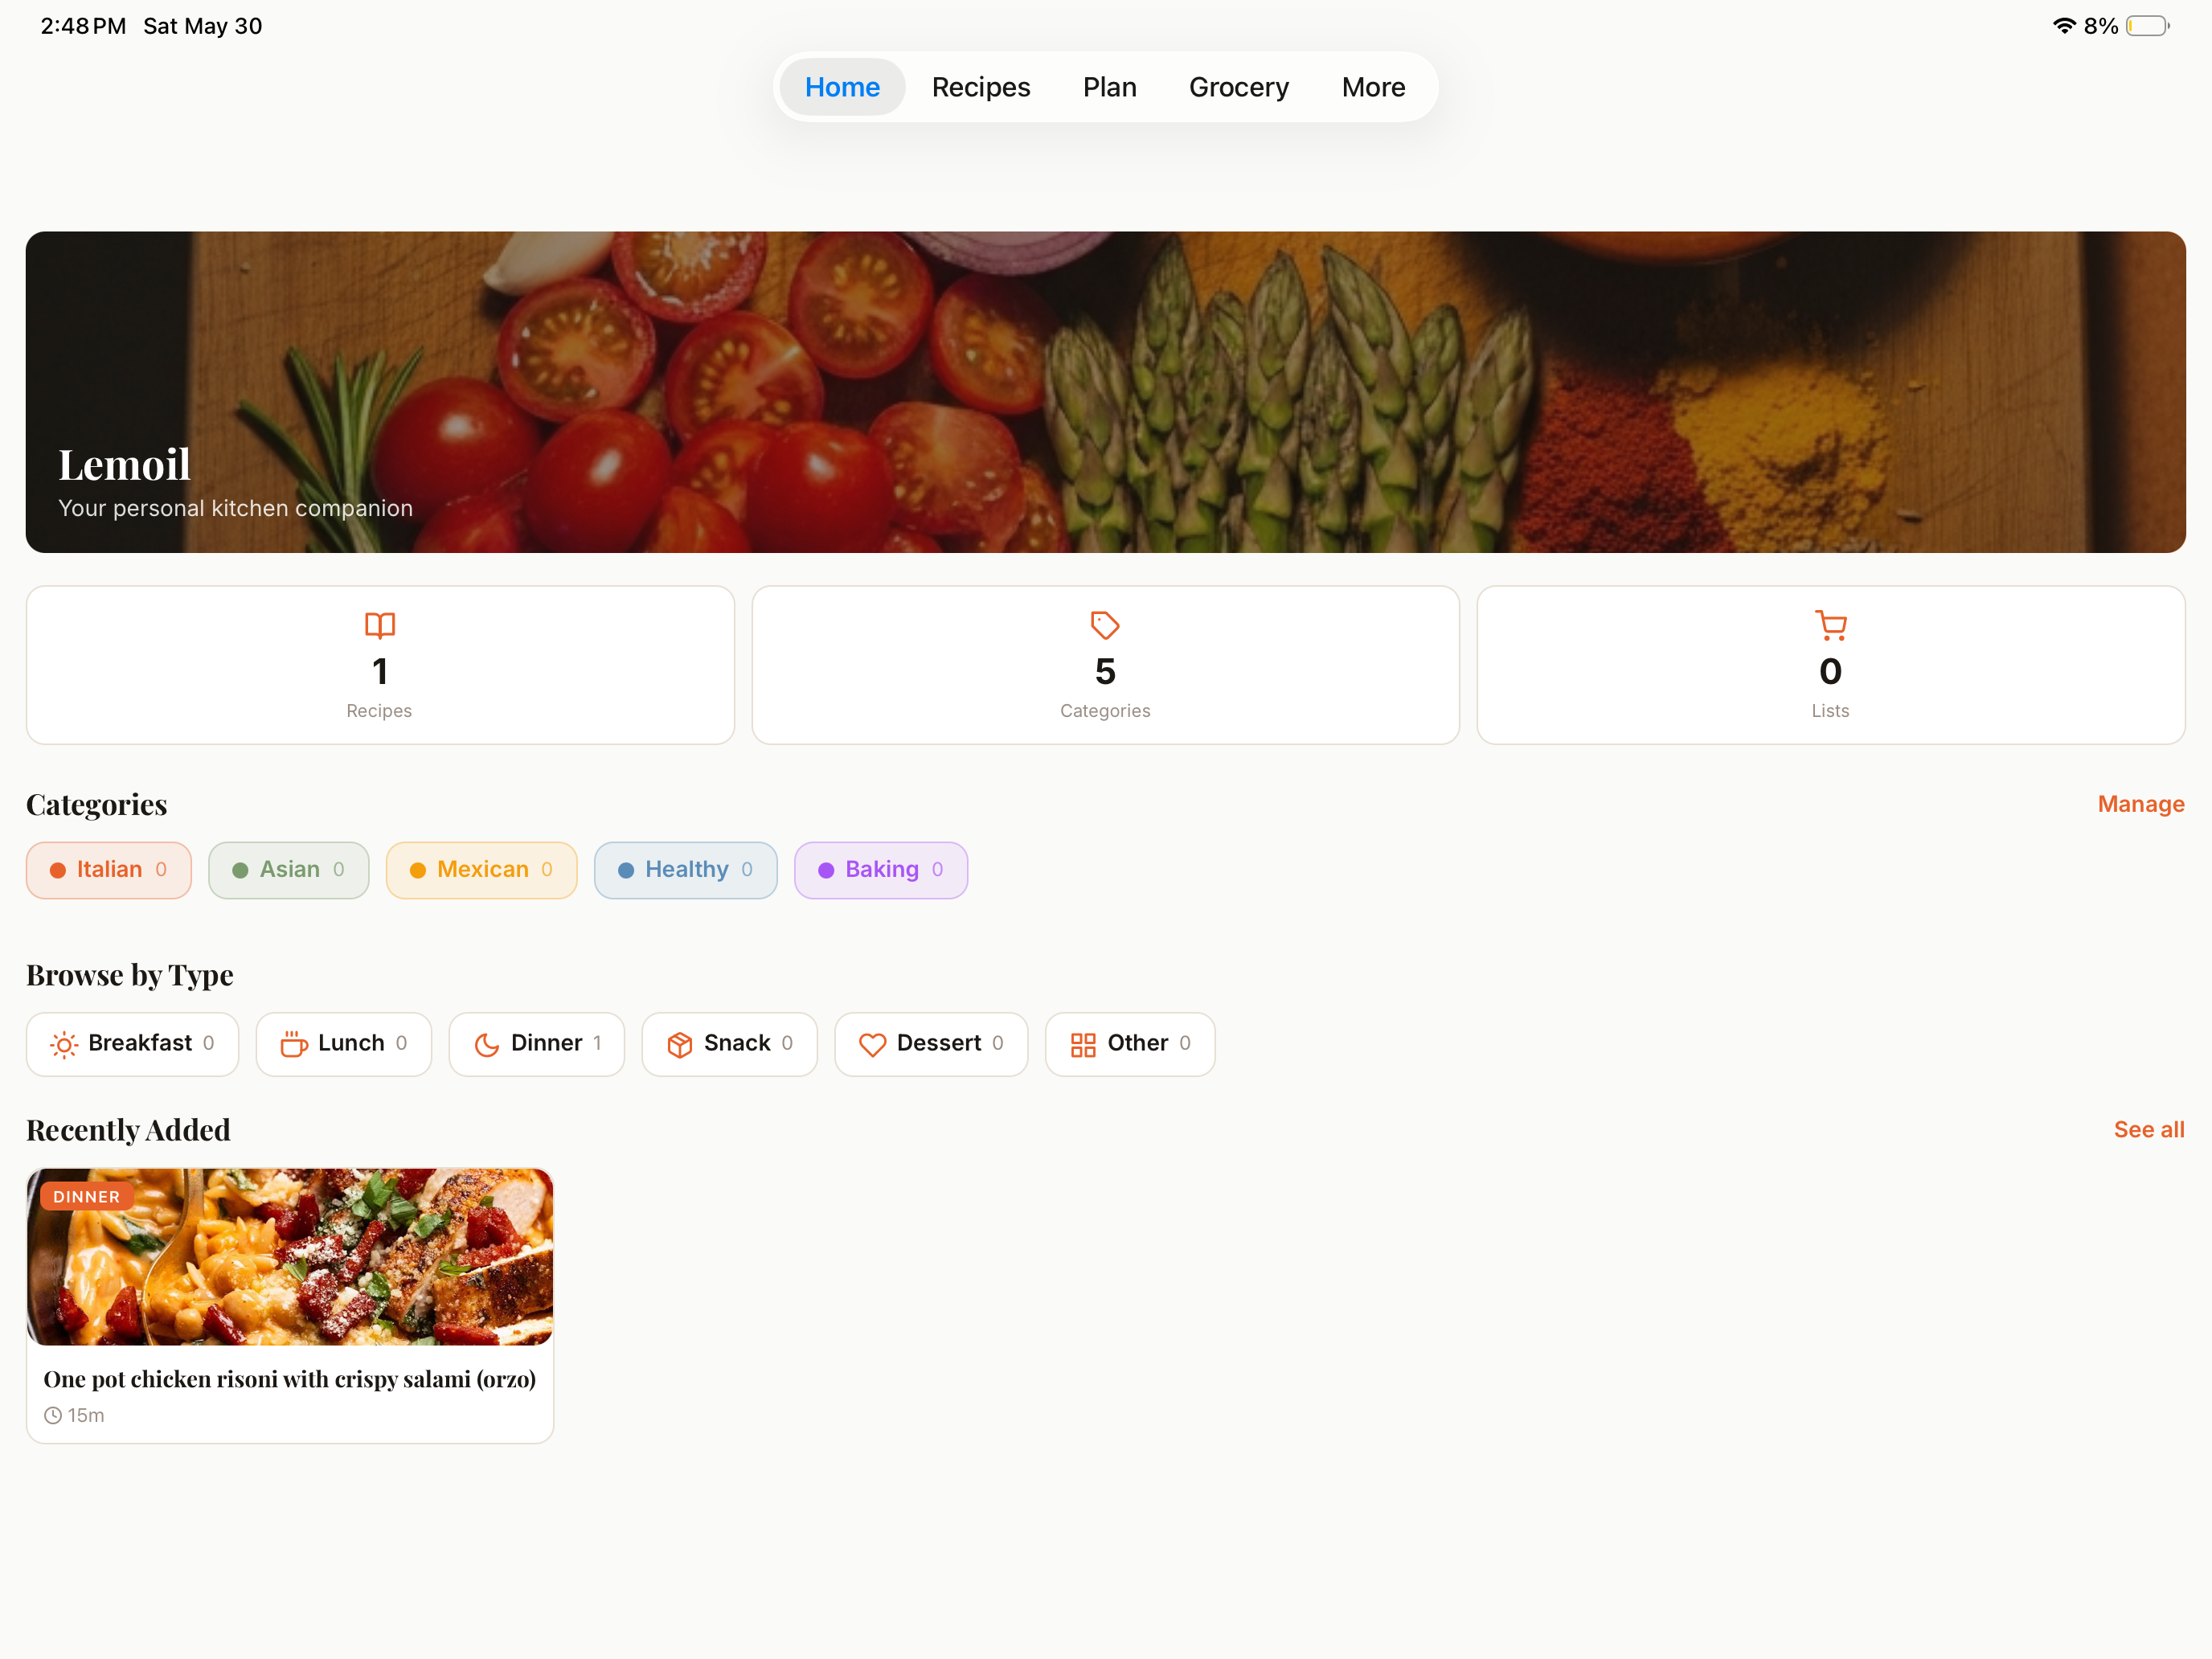This screenshot has width=2212, height=1659.
Task: Click the grid icon on Other
Action: [1083, 1044]
